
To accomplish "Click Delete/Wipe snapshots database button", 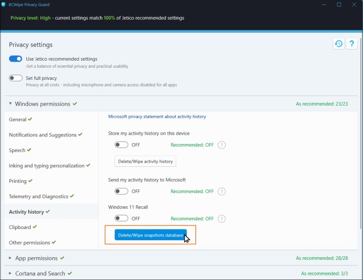I will pos(150,236).
